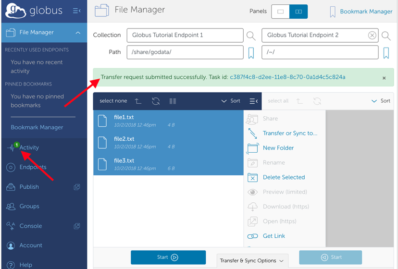Screen dimensions: 398x269
Task: Click the right panel Start button
Action: point(331,257)
